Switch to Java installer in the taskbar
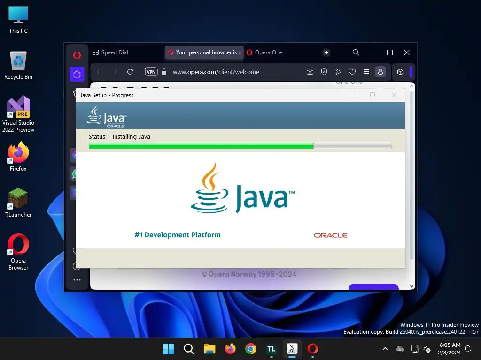Screen dimensions: 481x360 (x=292, y=349)
